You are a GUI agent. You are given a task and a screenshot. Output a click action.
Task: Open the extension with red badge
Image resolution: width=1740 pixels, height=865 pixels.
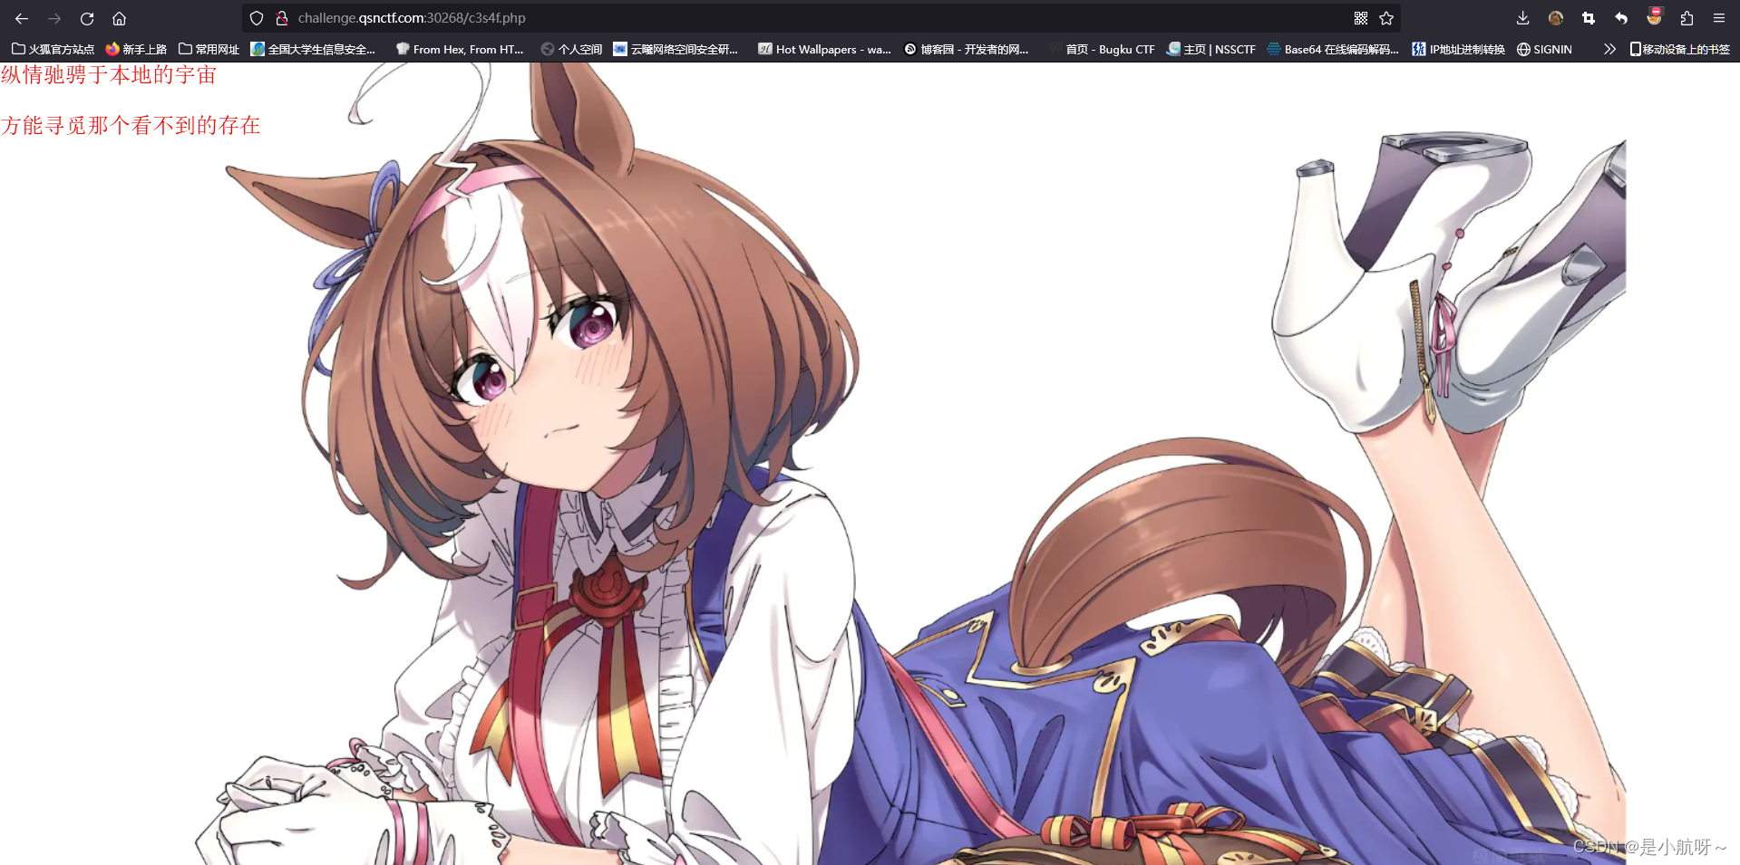click(x=1654, y=16)
